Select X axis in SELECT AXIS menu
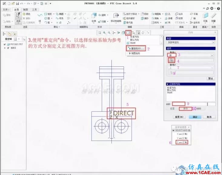The image size is (222, 175). click(x=182, y=134)
